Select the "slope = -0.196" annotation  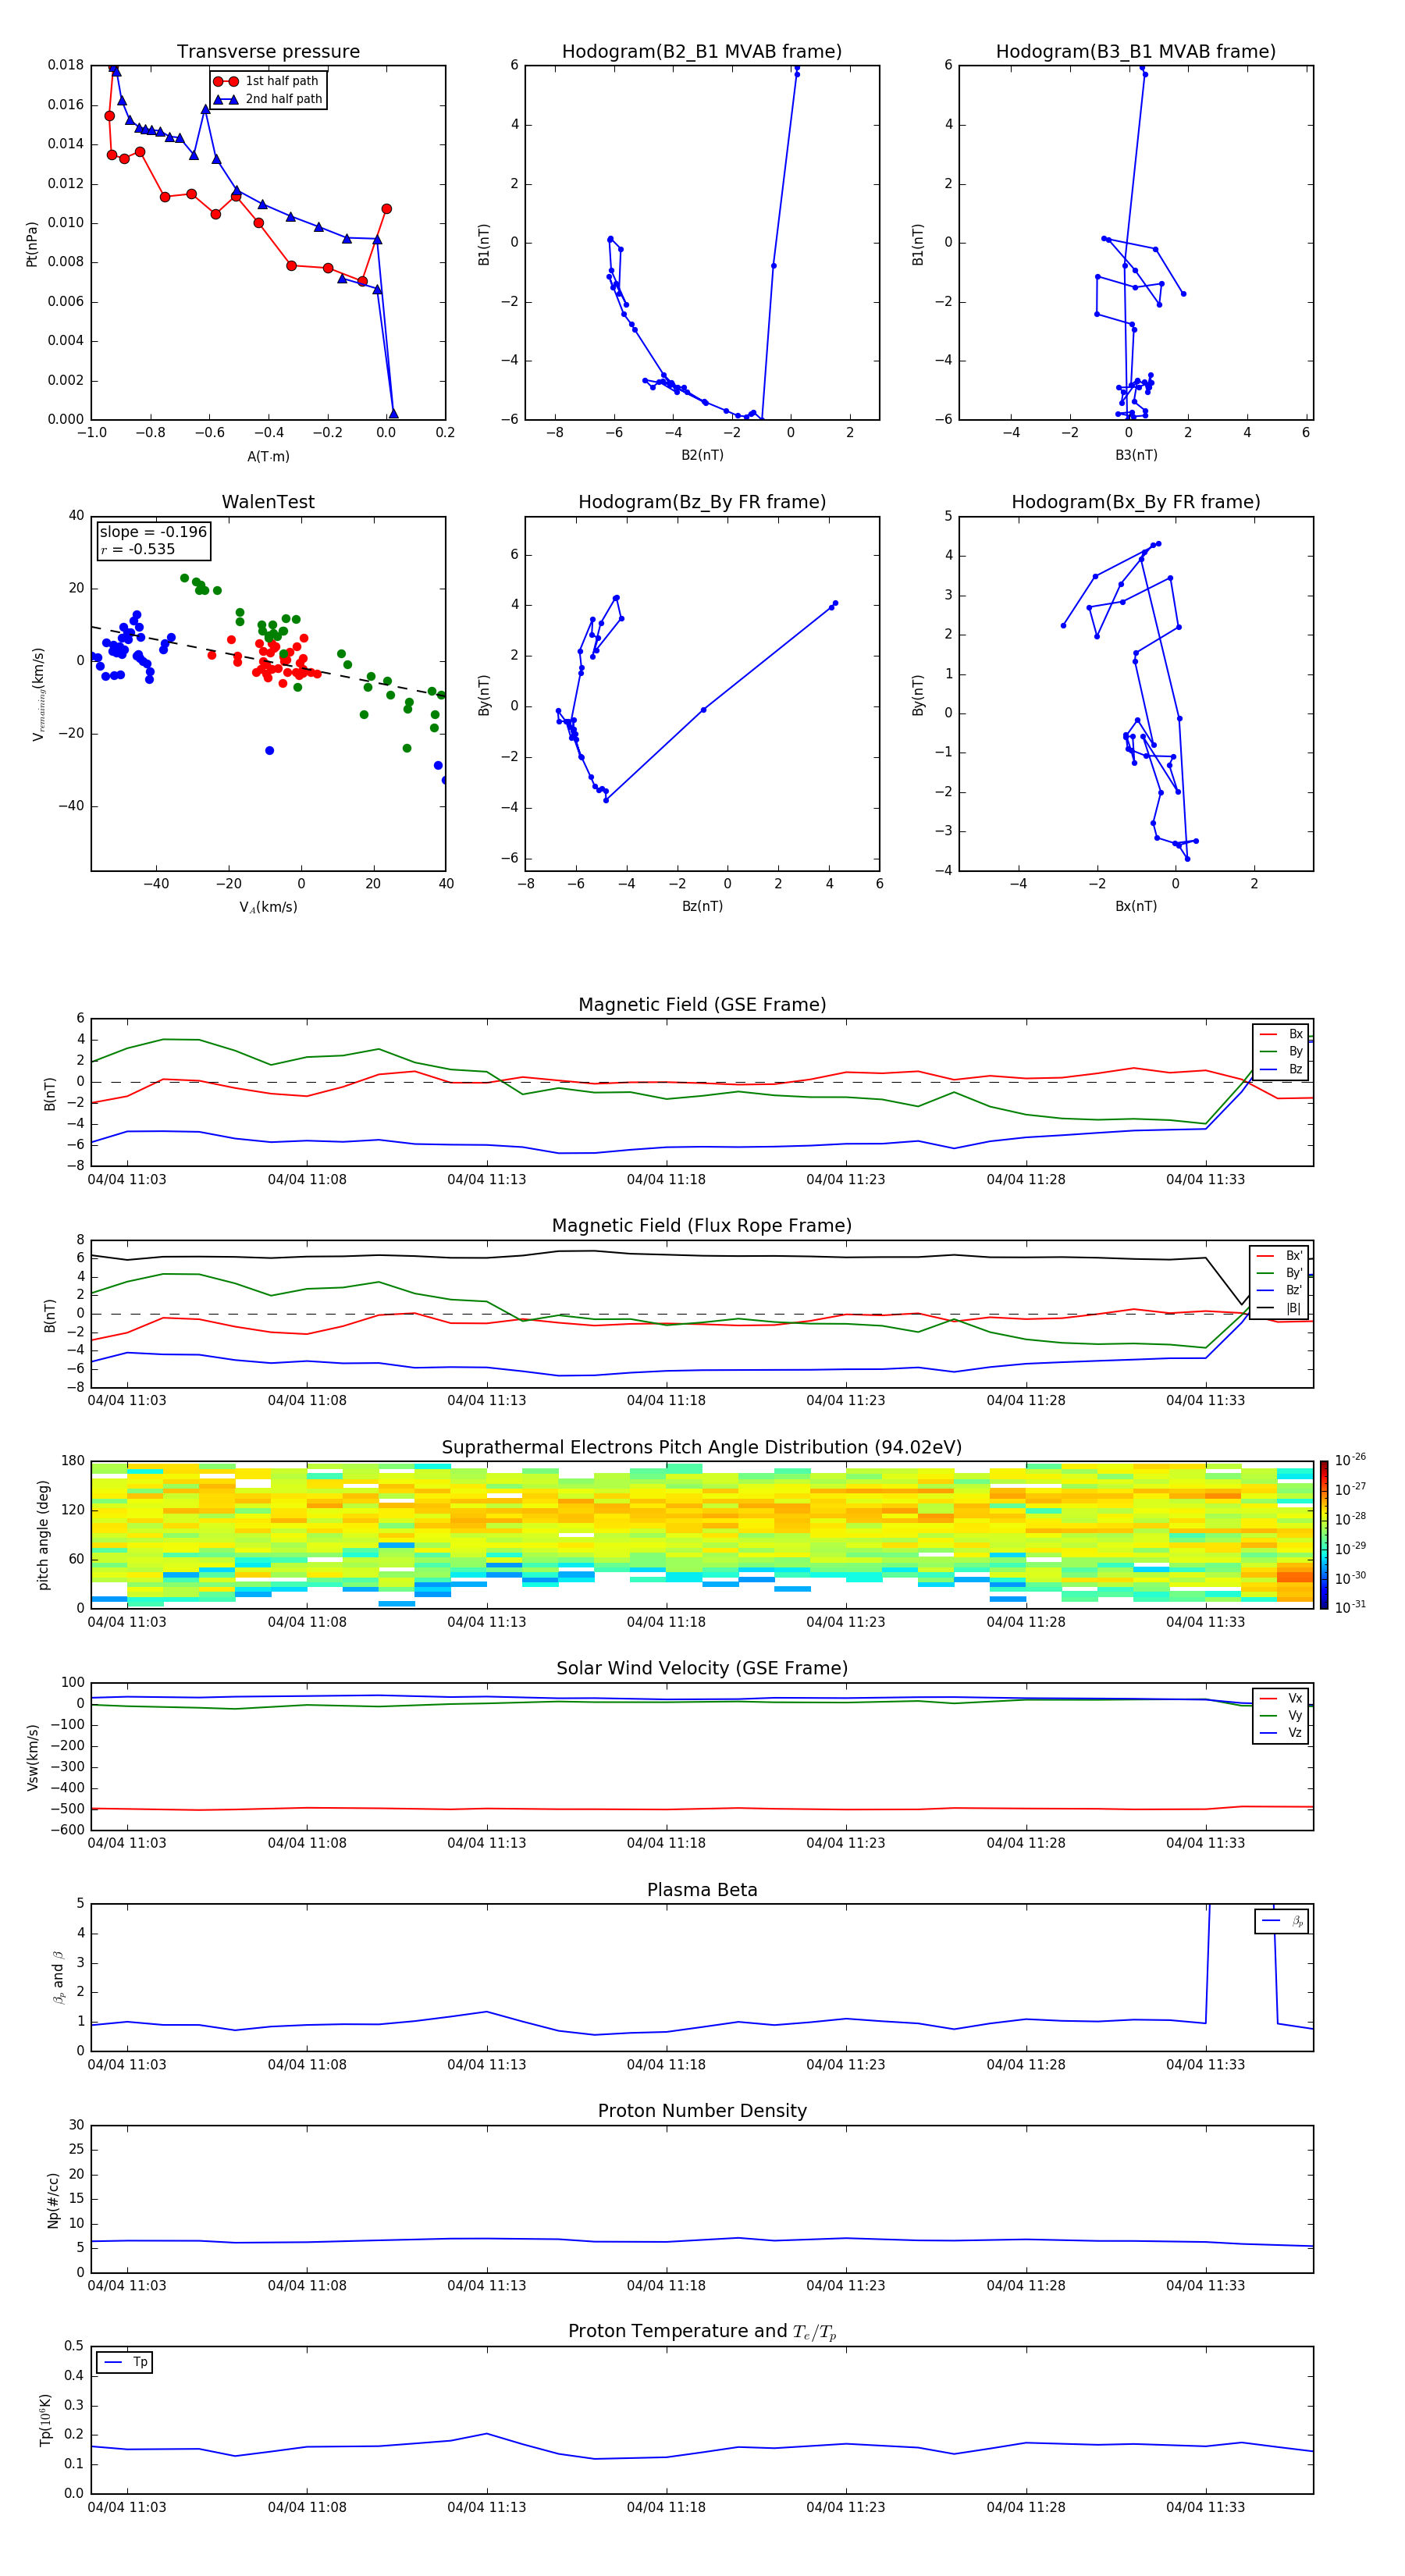(x=153, y=532)
